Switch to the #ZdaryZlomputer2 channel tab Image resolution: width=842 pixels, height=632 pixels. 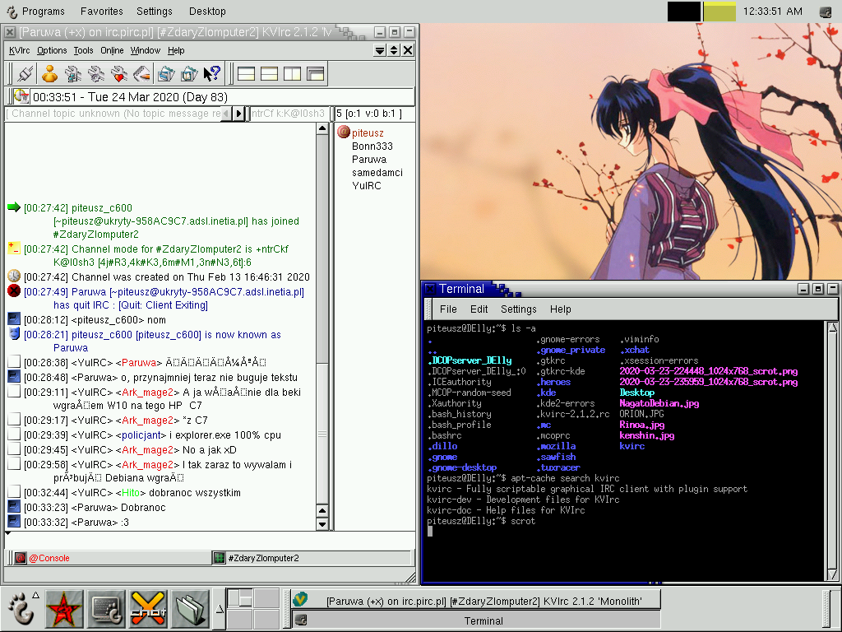pos(312,558)
